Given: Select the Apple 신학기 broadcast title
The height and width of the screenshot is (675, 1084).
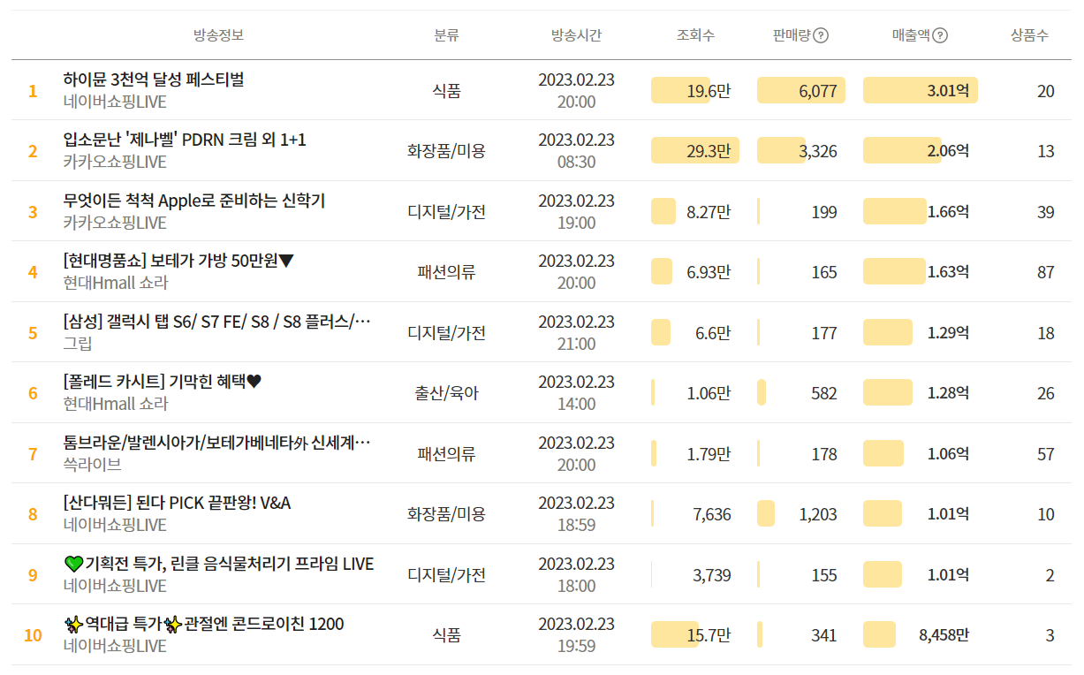Looking at the screenshot, I should click(x=194, y=201).
